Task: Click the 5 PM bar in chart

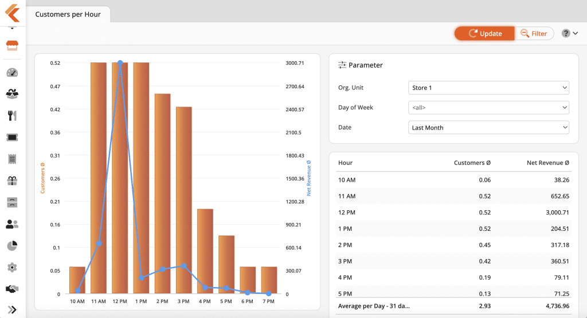Action: 226,265
